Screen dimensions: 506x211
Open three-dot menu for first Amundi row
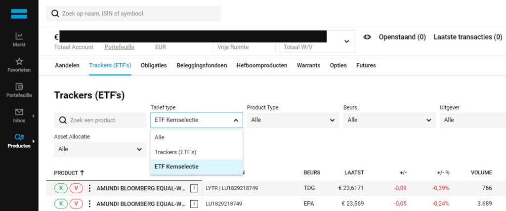tap(89, 188)
